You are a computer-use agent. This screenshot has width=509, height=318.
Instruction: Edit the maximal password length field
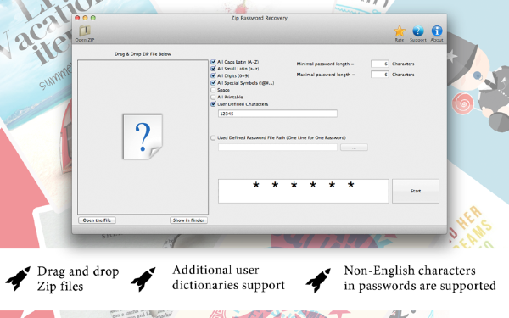[379, 75]
